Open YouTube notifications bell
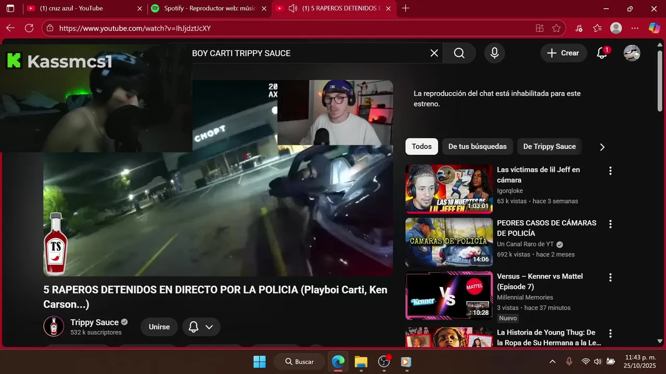666x374 pixels. (602, 53)
